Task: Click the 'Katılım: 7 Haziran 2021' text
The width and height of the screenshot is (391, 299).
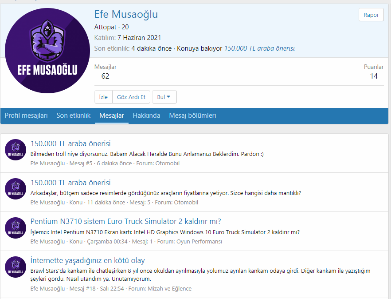Action: [127, 38]
